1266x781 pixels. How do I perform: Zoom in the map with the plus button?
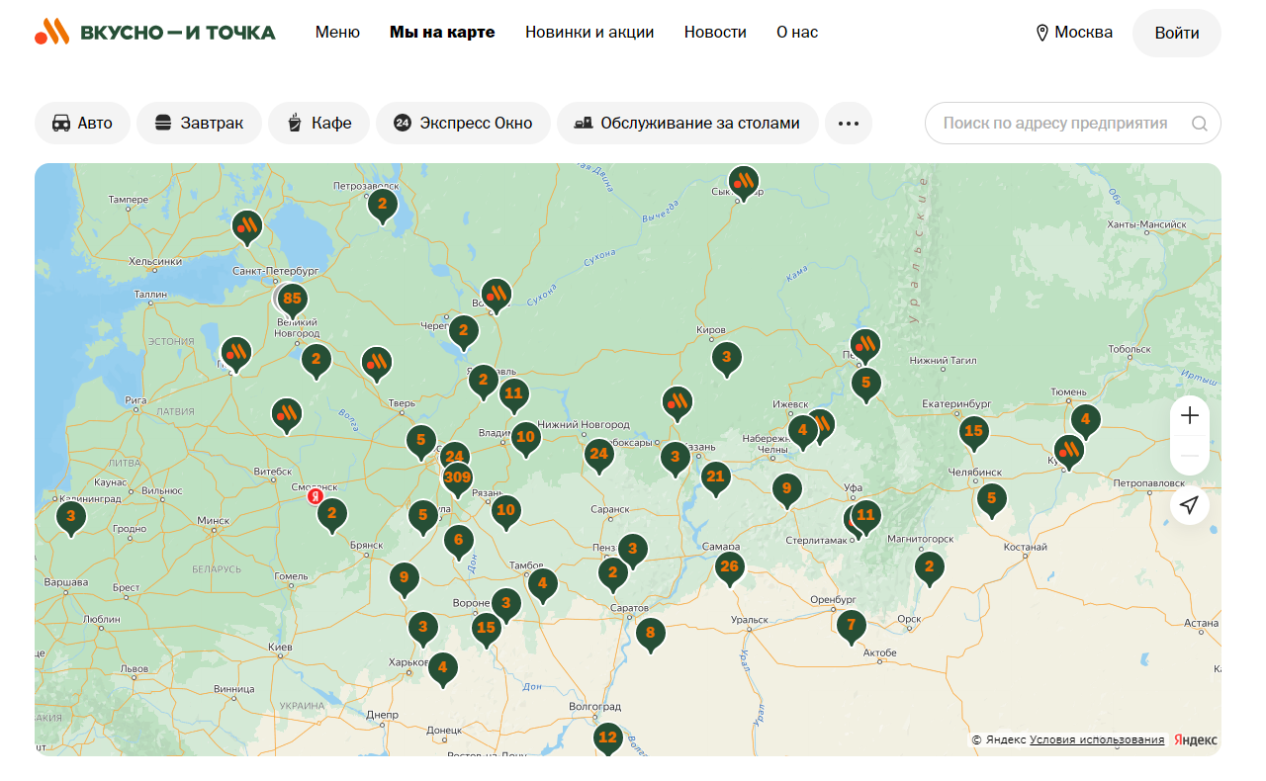coord(1190,416)
